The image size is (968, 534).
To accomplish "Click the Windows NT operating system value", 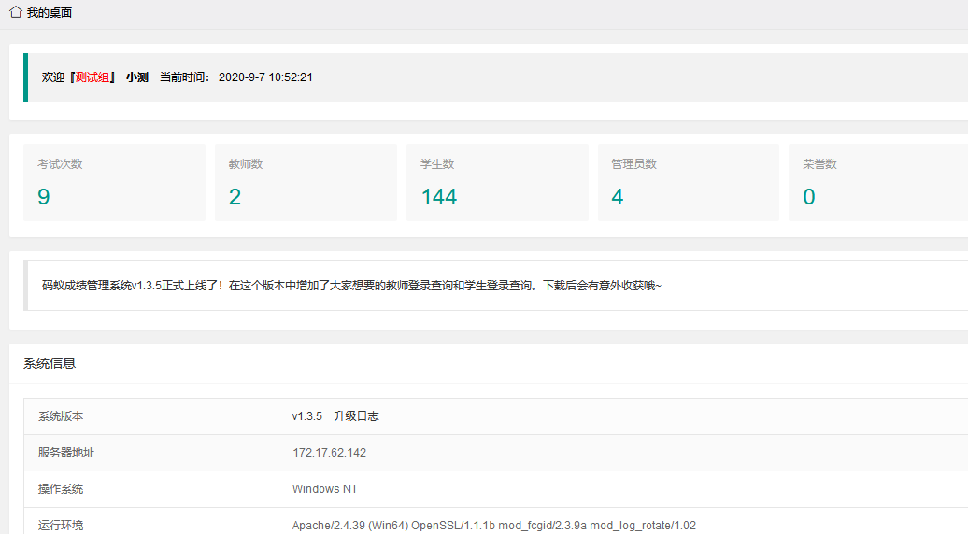I will pos(324,489).
